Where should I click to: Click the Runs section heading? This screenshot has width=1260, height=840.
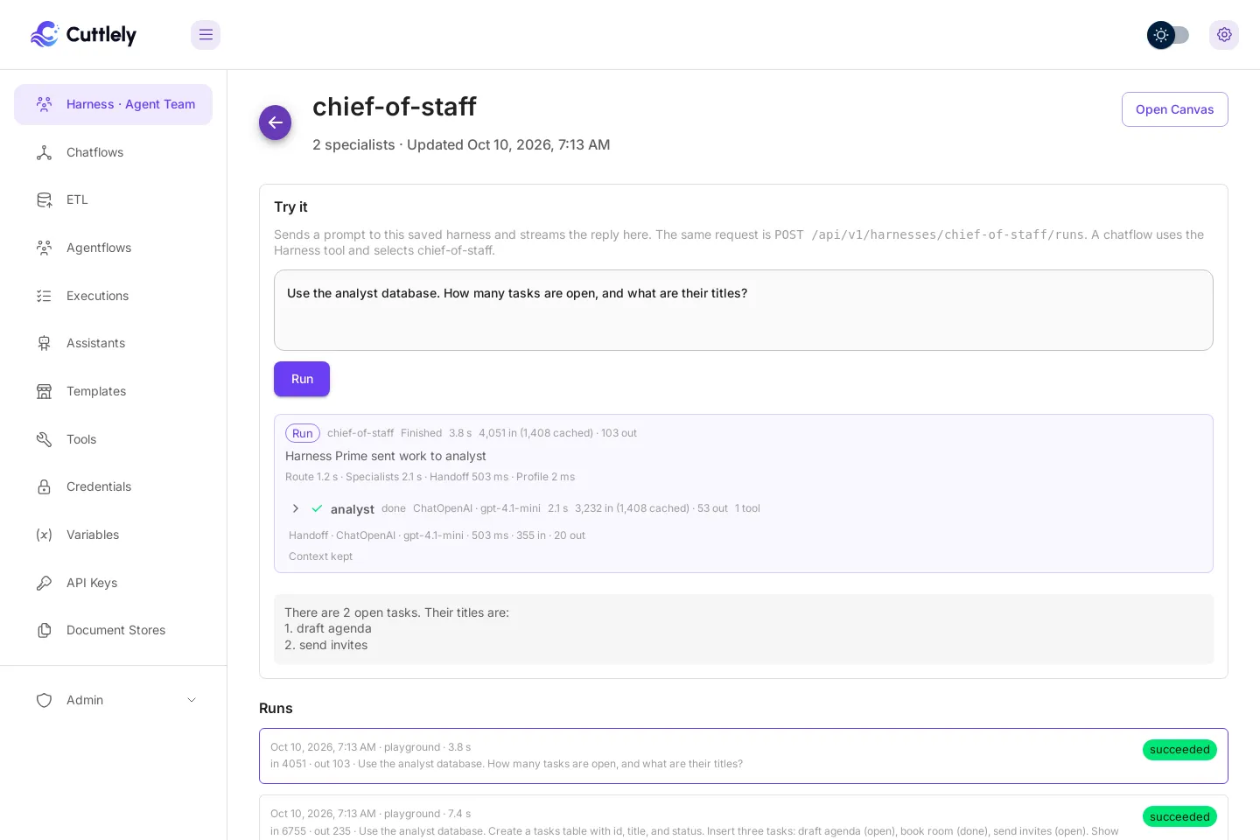tap(276, 709)
